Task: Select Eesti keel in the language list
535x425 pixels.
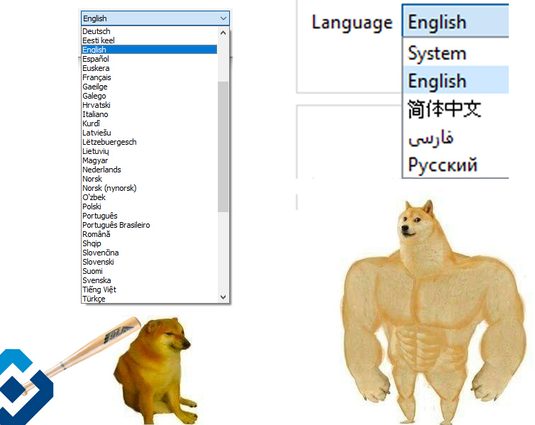Action: click(x=150, y=40)
